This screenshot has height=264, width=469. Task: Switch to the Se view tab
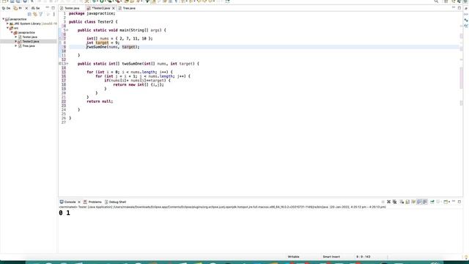[x=36, y=8]
